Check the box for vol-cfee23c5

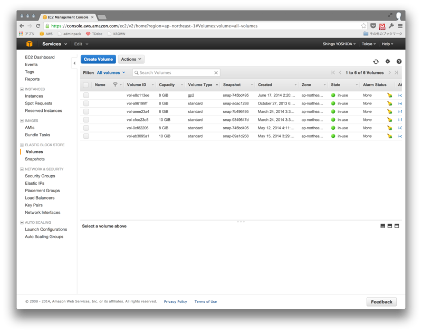tap(86, 120)
